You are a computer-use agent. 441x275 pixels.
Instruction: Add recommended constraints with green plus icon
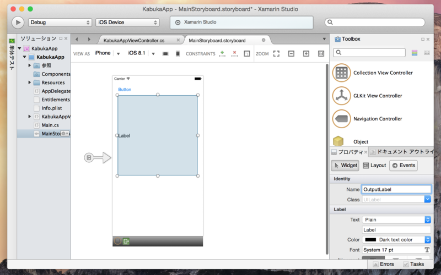[x=222, y=53]
